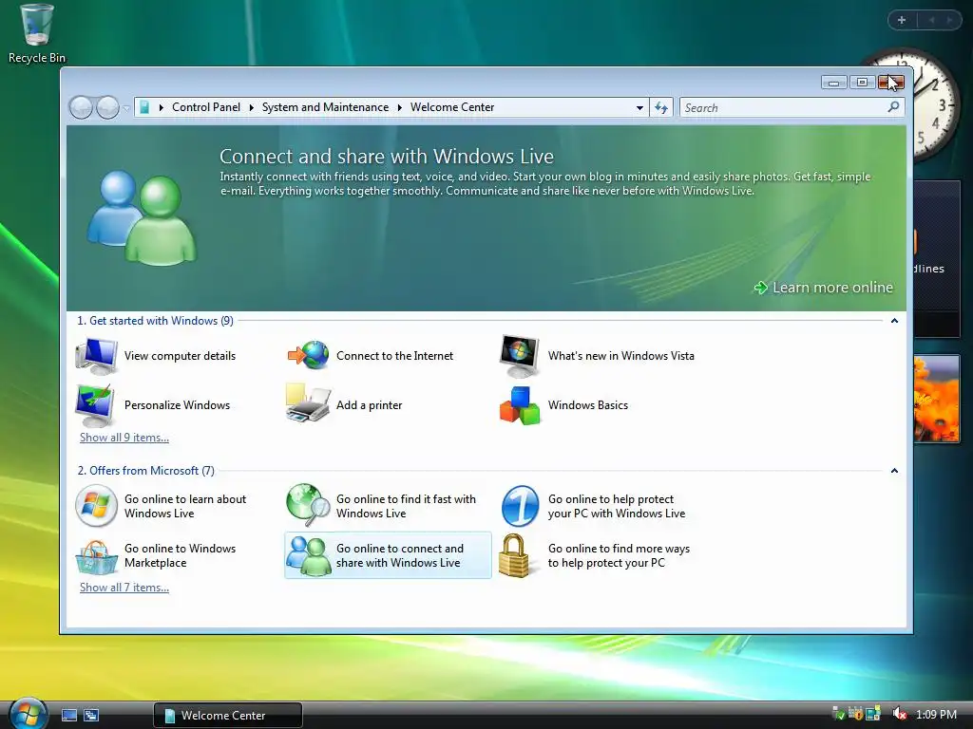The height and width of the screenshot is (729, 973).
Task: Click the Windows Security Alerts shield tray icon
Action: (856, 714)
